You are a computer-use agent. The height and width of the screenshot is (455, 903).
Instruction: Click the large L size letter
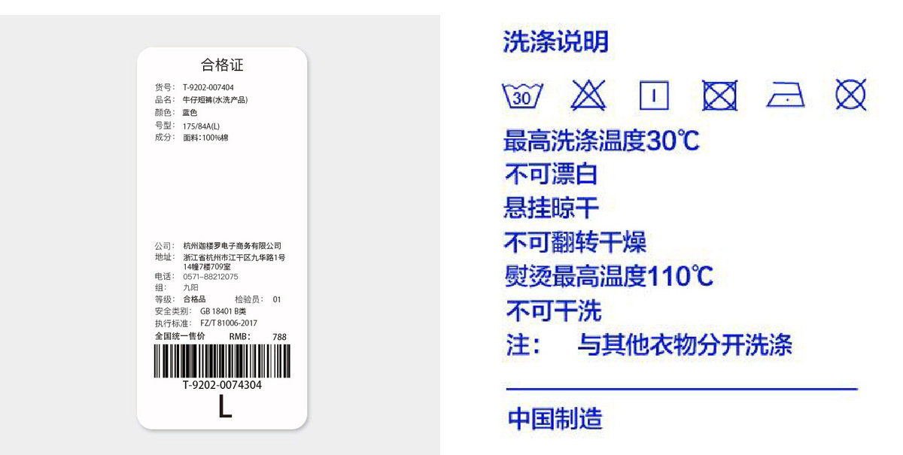[x=224, y=407]
